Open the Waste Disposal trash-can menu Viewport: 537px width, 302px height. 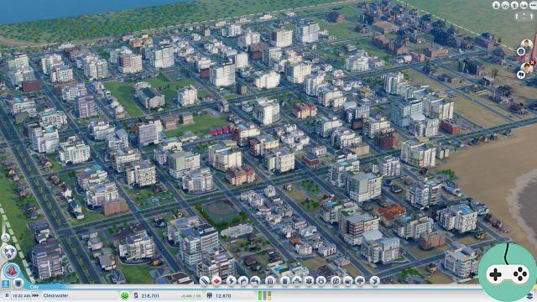[x=285, y=281]
